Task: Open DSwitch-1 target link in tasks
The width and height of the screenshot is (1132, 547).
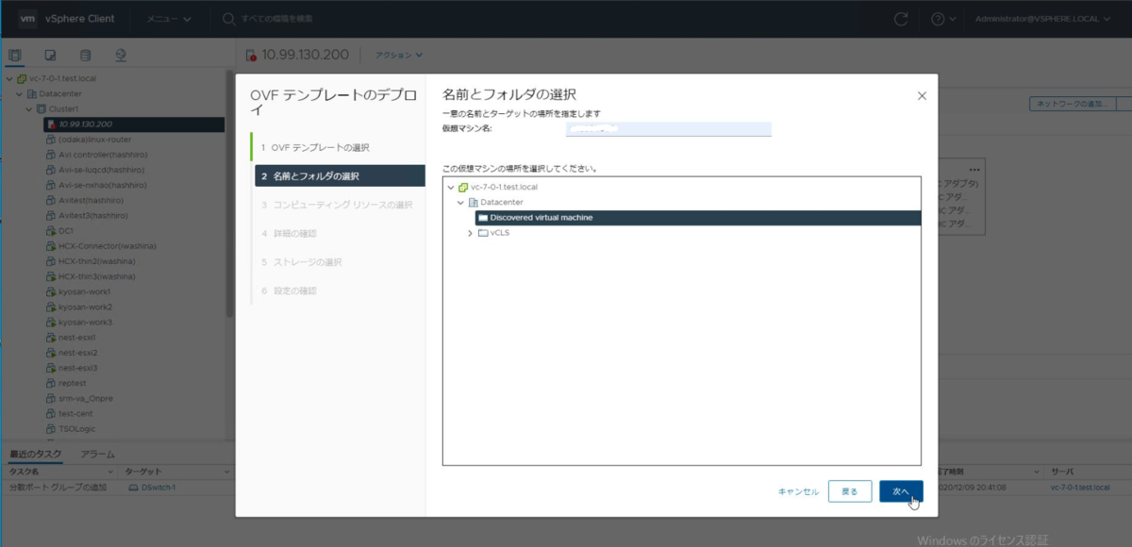Action: click(158, 488)
